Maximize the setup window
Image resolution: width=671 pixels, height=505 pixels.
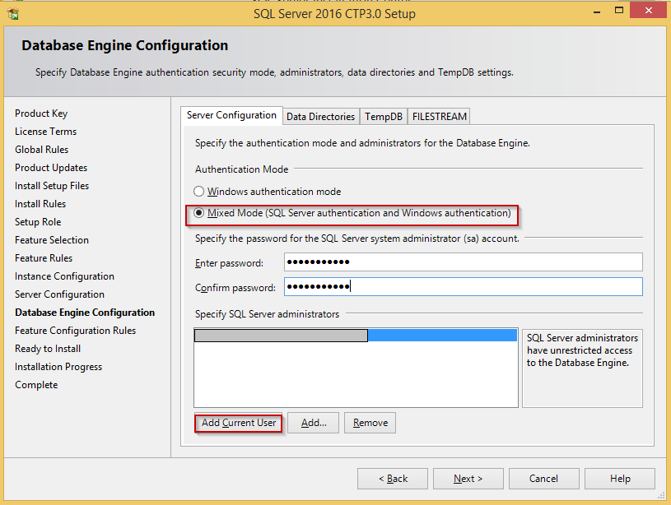click(x=619, y=10)
